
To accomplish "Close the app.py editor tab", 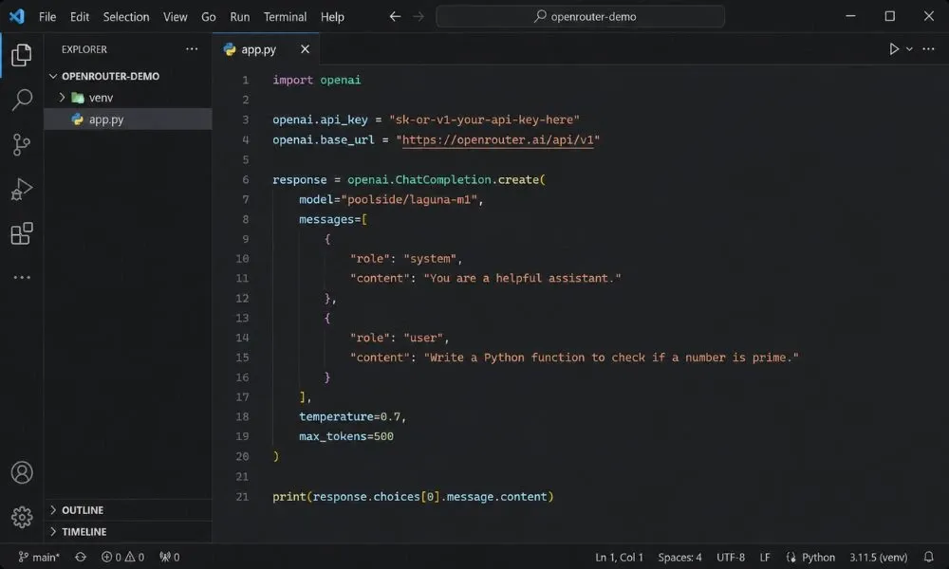I will click(305, 49).
